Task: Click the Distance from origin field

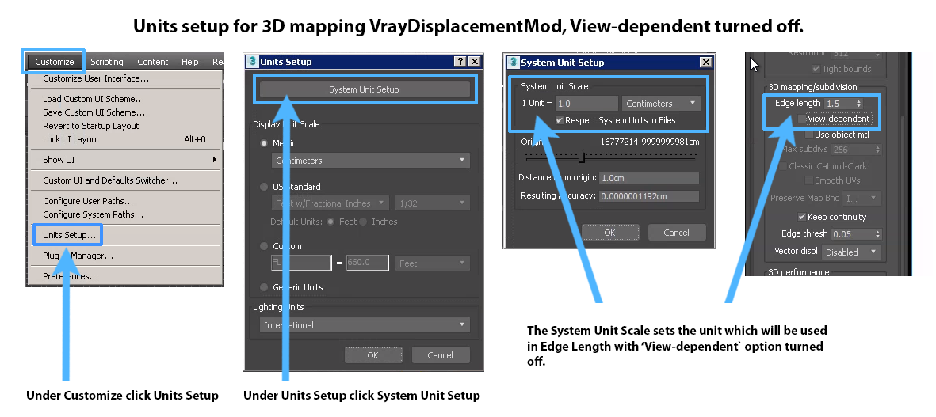Action: tap(649, 178)
